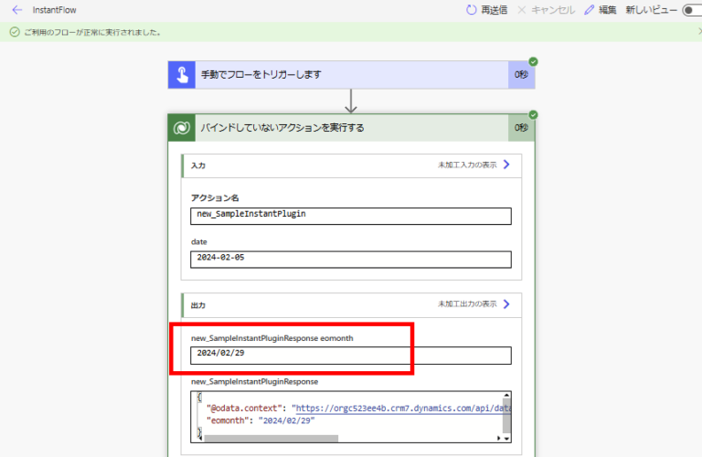Click the InstantFlow title text
The image size is (702, 457).
(54, 10)
